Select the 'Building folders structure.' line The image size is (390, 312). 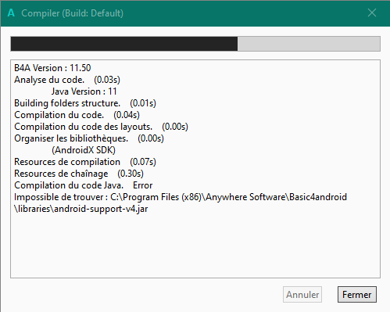[85, 103]
